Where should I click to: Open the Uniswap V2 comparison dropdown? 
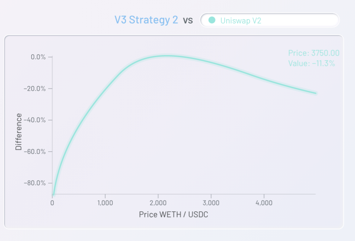270,20
